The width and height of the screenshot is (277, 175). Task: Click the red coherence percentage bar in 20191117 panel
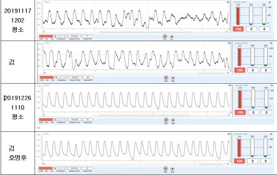[x=46, y=36]
